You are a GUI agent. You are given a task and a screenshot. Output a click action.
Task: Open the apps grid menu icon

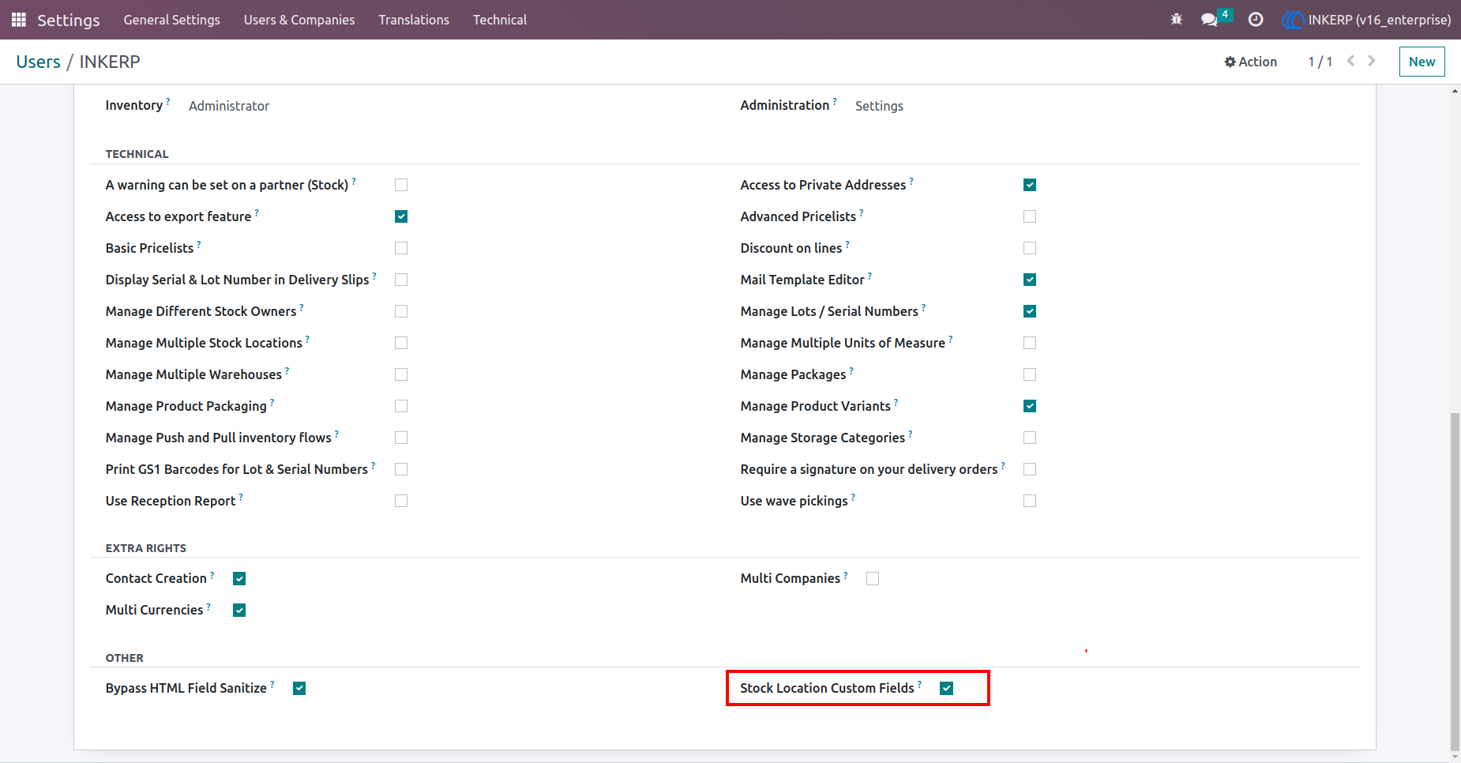pos(19,20)
